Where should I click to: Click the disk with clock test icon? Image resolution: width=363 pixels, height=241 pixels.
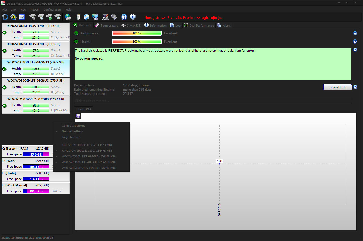pos(41,17)
